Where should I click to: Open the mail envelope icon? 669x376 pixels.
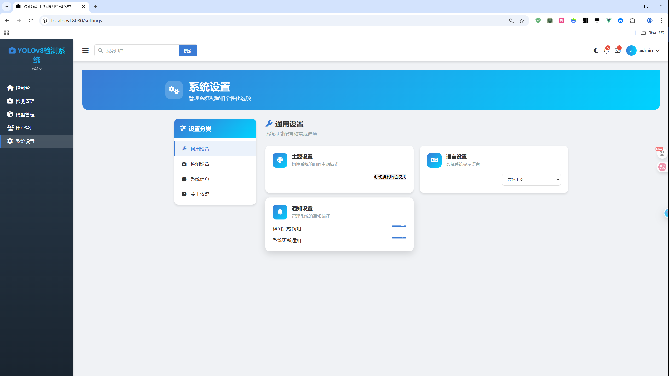(x=618, y=51)
